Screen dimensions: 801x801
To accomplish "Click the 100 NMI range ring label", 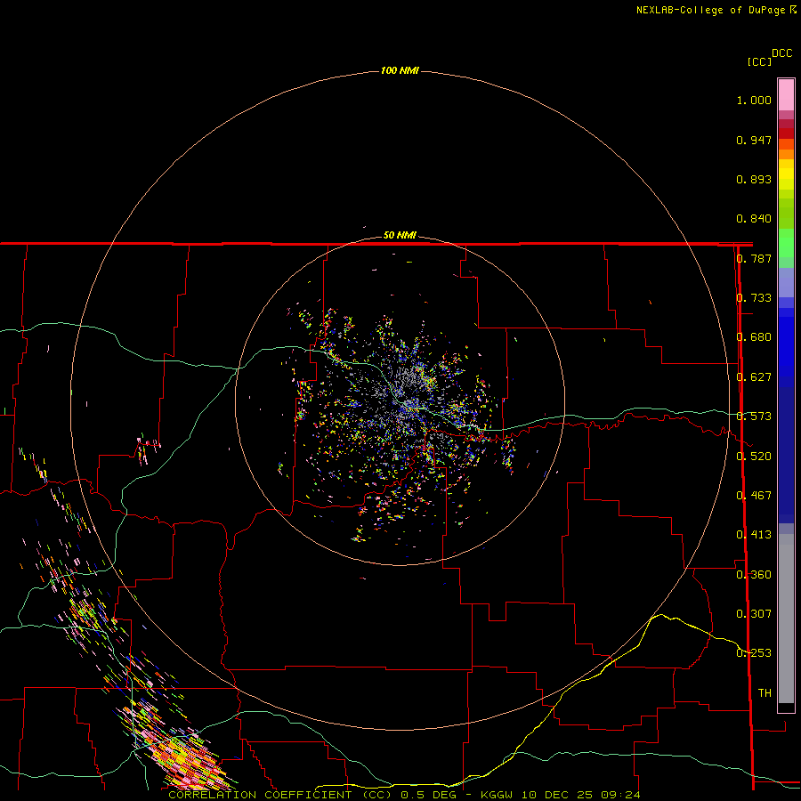I will pos(400,70).
